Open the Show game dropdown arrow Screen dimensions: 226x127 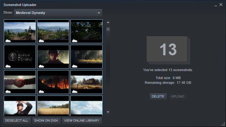click(99, 13)
